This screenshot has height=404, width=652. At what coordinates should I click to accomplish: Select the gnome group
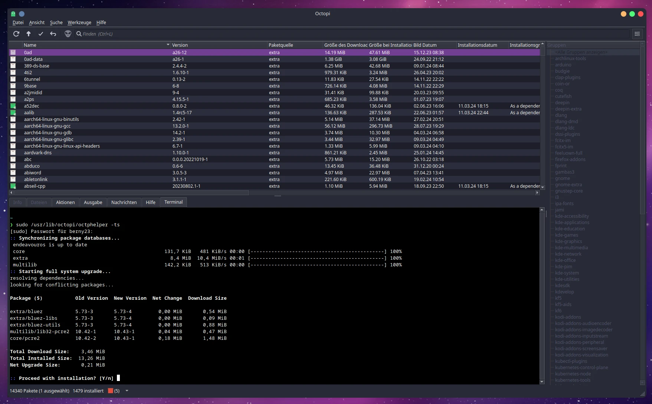tap(562, 178)
